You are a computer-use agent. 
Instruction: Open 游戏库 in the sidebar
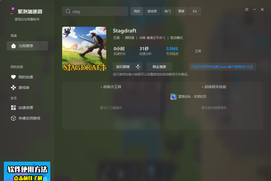coord(24,88)
